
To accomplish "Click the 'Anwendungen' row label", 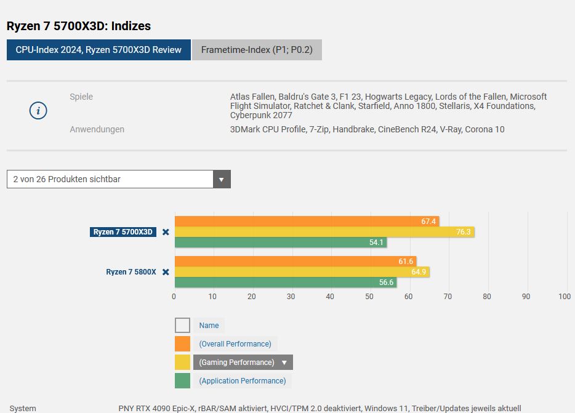I will point(97,129).
